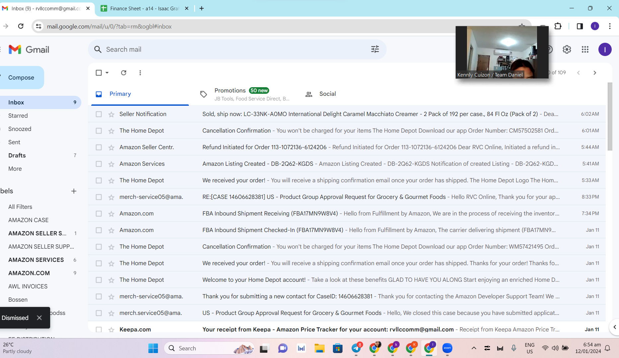Image resolution: width=619 pixels, height=358 pixels.
Task: Open a new browser tab
Action: (201, 8)
